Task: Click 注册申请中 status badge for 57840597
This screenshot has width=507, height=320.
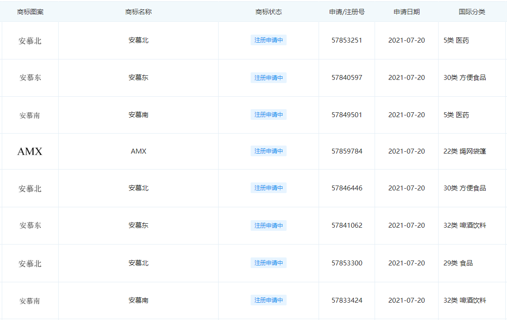Action: click(268, 78)
